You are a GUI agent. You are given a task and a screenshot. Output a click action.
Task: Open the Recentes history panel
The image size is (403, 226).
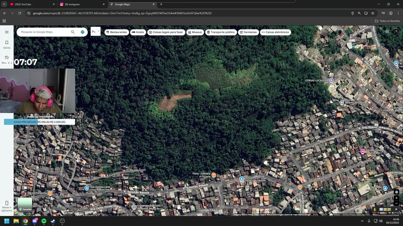coord(7,60)
